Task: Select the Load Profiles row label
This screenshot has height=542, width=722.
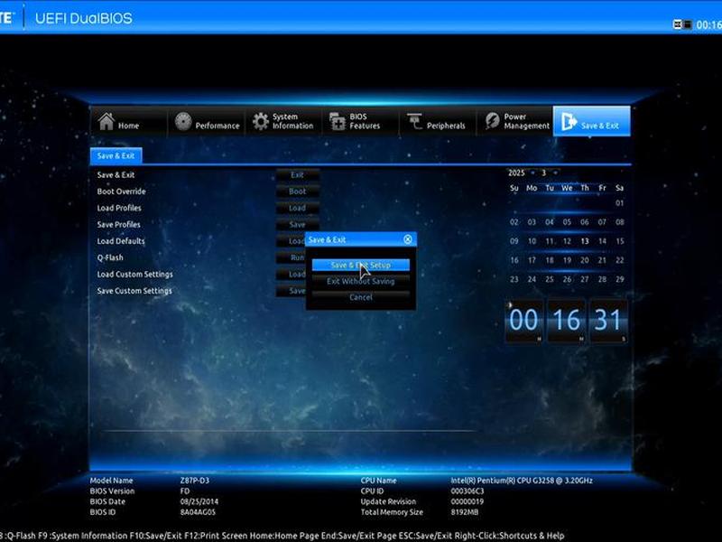Action: [x=119, y=208]
